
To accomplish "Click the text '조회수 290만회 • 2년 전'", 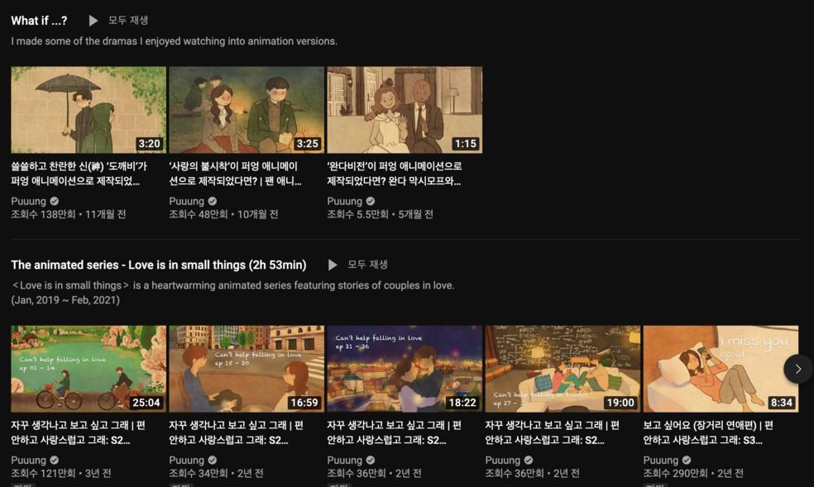I will [693, 473].
